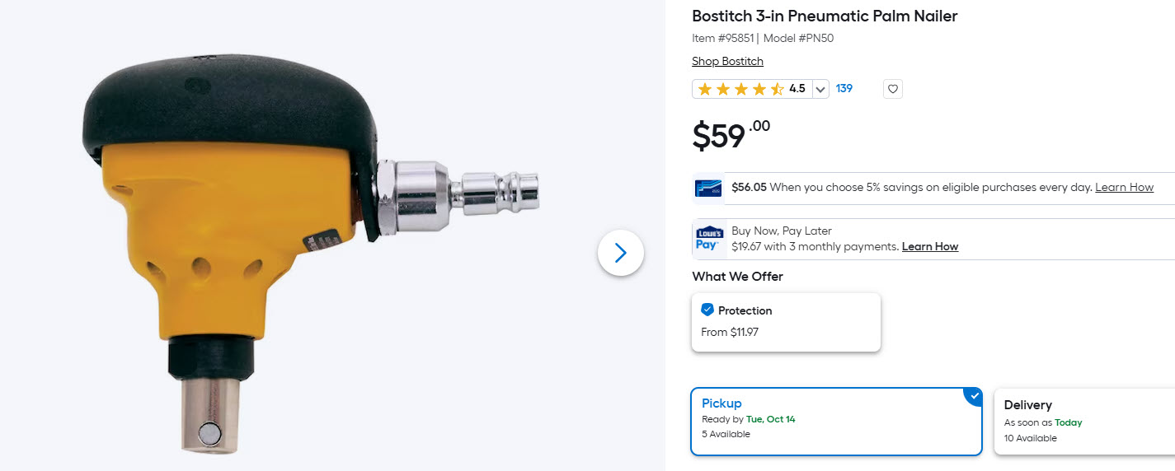1175x471 pixels.
Task: Open Learn How for Buy Now, Pay Later
Action: coord(929,247)
